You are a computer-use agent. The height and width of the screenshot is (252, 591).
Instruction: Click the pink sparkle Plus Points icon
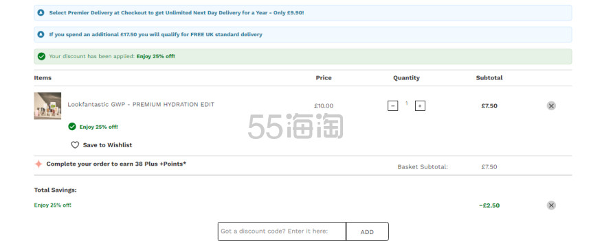point(38,164)
